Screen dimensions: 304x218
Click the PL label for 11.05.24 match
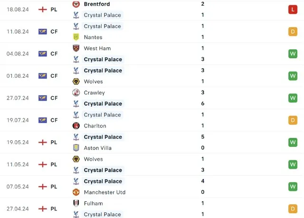click(54, 164)
